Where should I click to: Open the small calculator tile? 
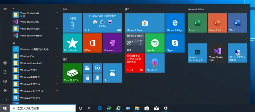point(87,78)
